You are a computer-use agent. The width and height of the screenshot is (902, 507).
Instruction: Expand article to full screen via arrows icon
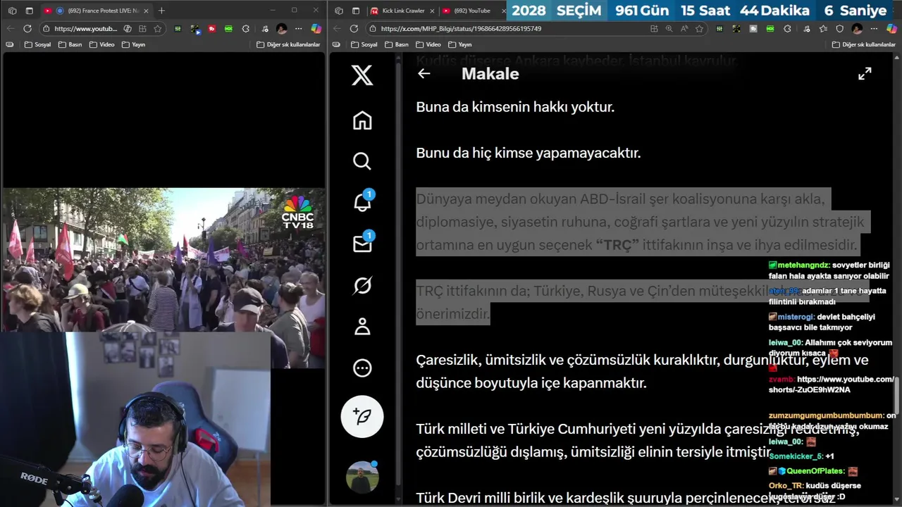(865, 73)
